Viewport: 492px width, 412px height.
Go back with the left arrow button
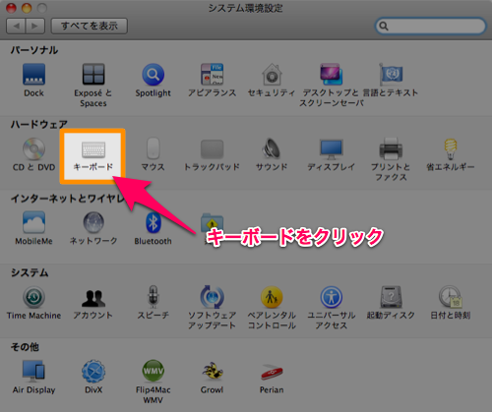(x=16, y=26)
